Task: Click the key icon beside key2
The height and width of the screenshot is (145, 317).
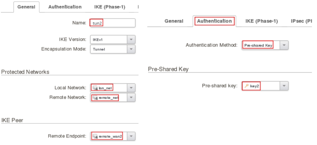Action: tap(246, 86)
